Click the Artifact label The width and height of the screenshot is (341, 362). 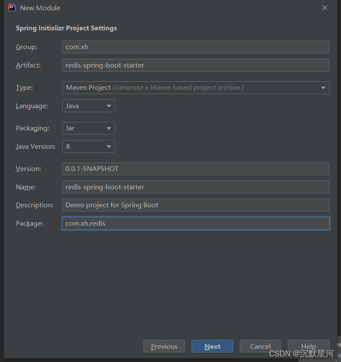click(28, 65)
